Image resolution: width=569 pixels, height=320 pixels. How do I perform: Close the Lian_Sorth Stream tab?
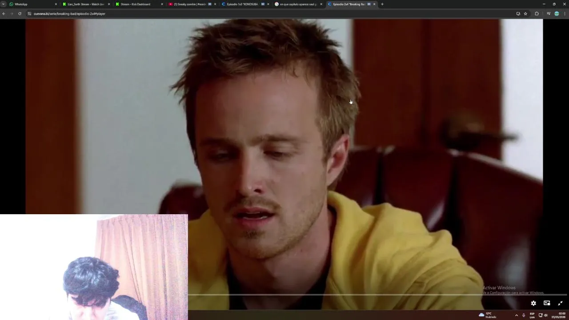[x=109, y=4]
